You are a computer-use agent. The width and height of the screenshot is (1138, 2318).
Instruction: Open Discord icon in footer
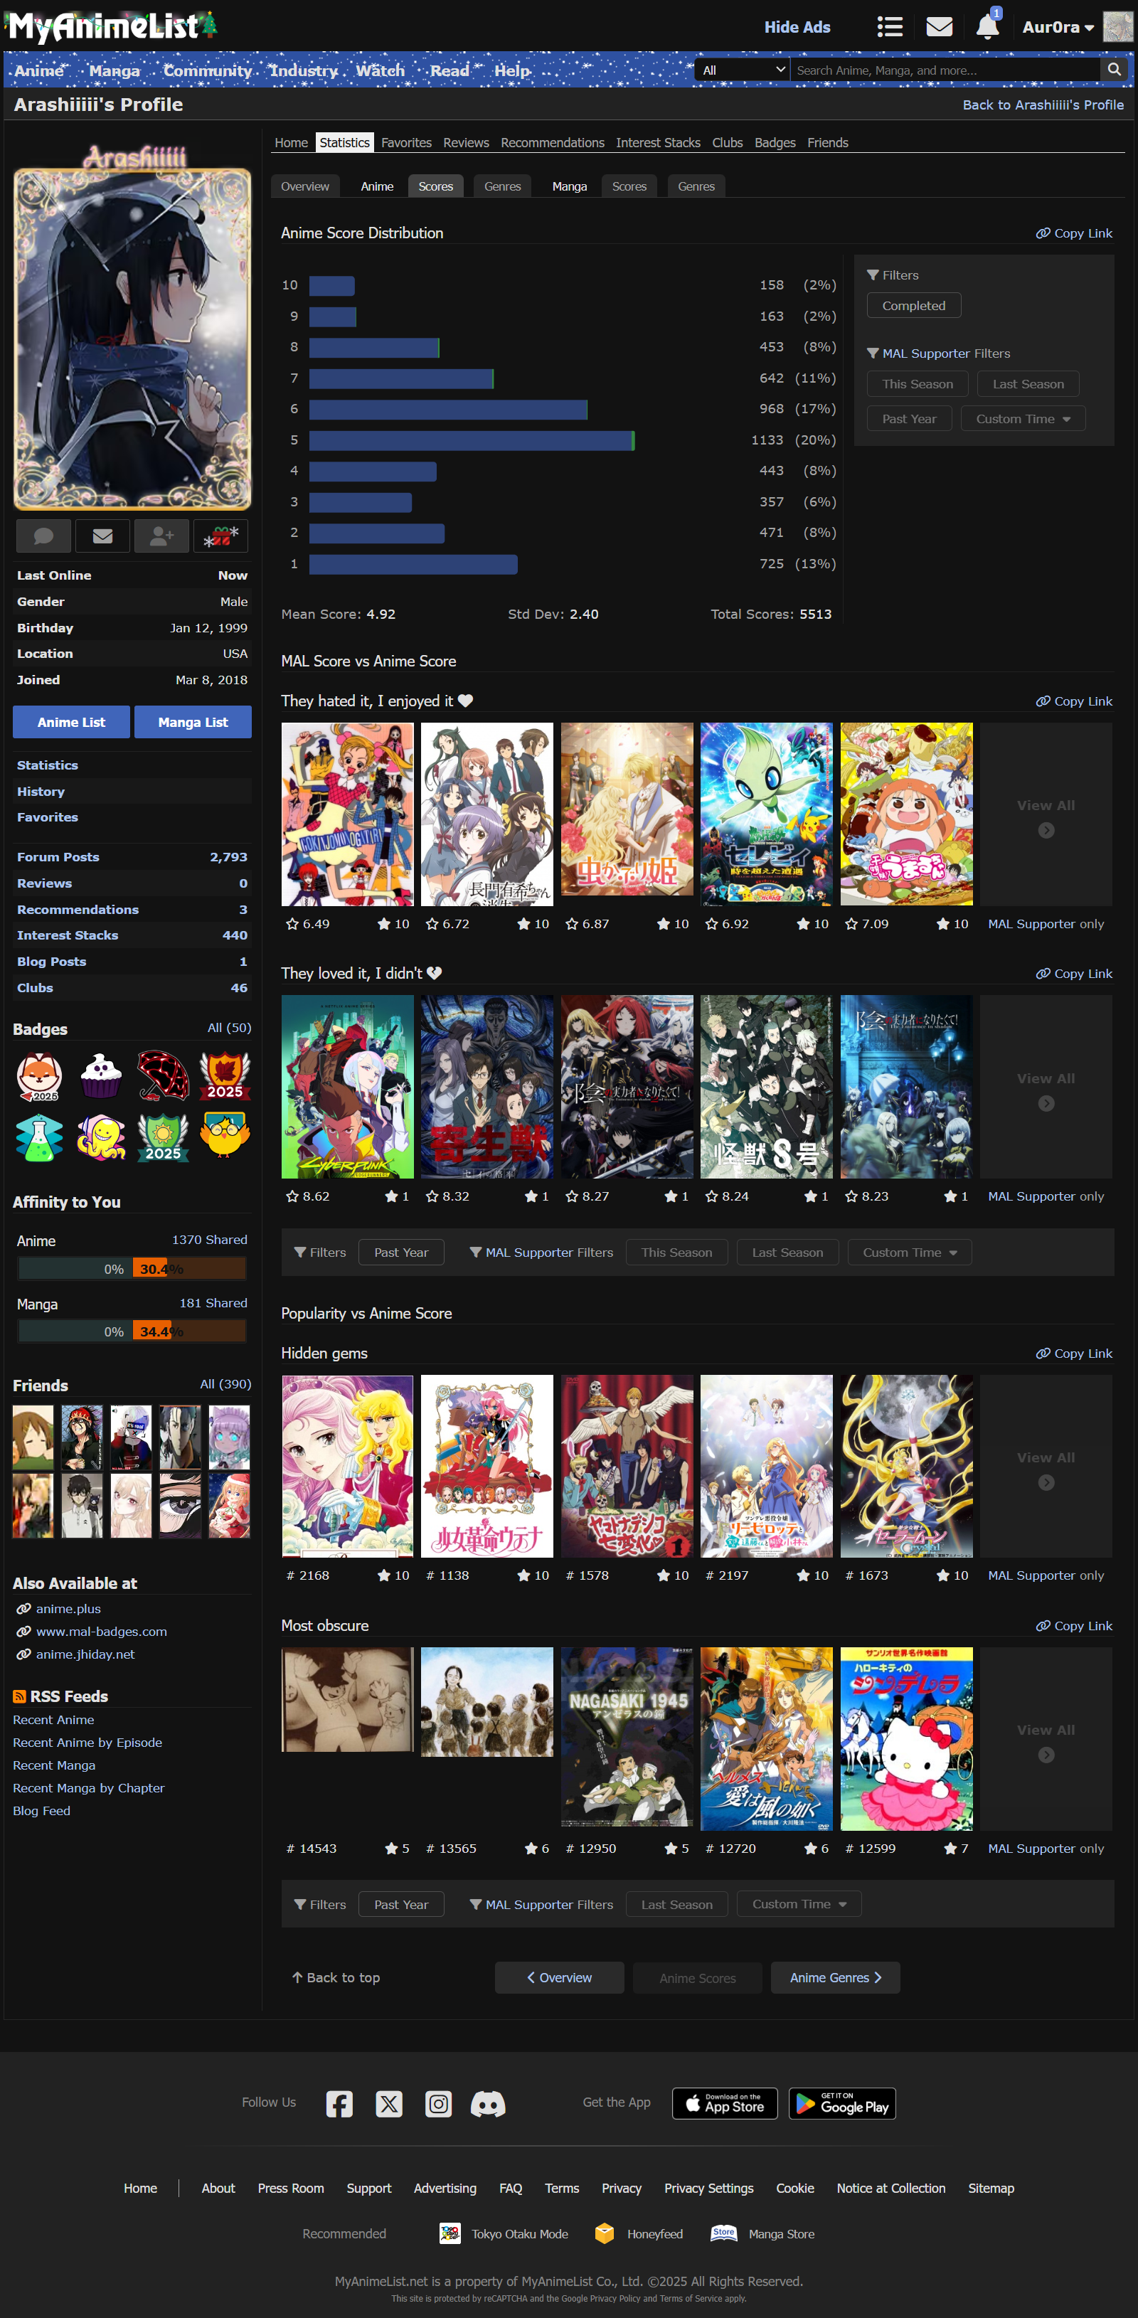pyautogui.click(x=488, y=2103)
